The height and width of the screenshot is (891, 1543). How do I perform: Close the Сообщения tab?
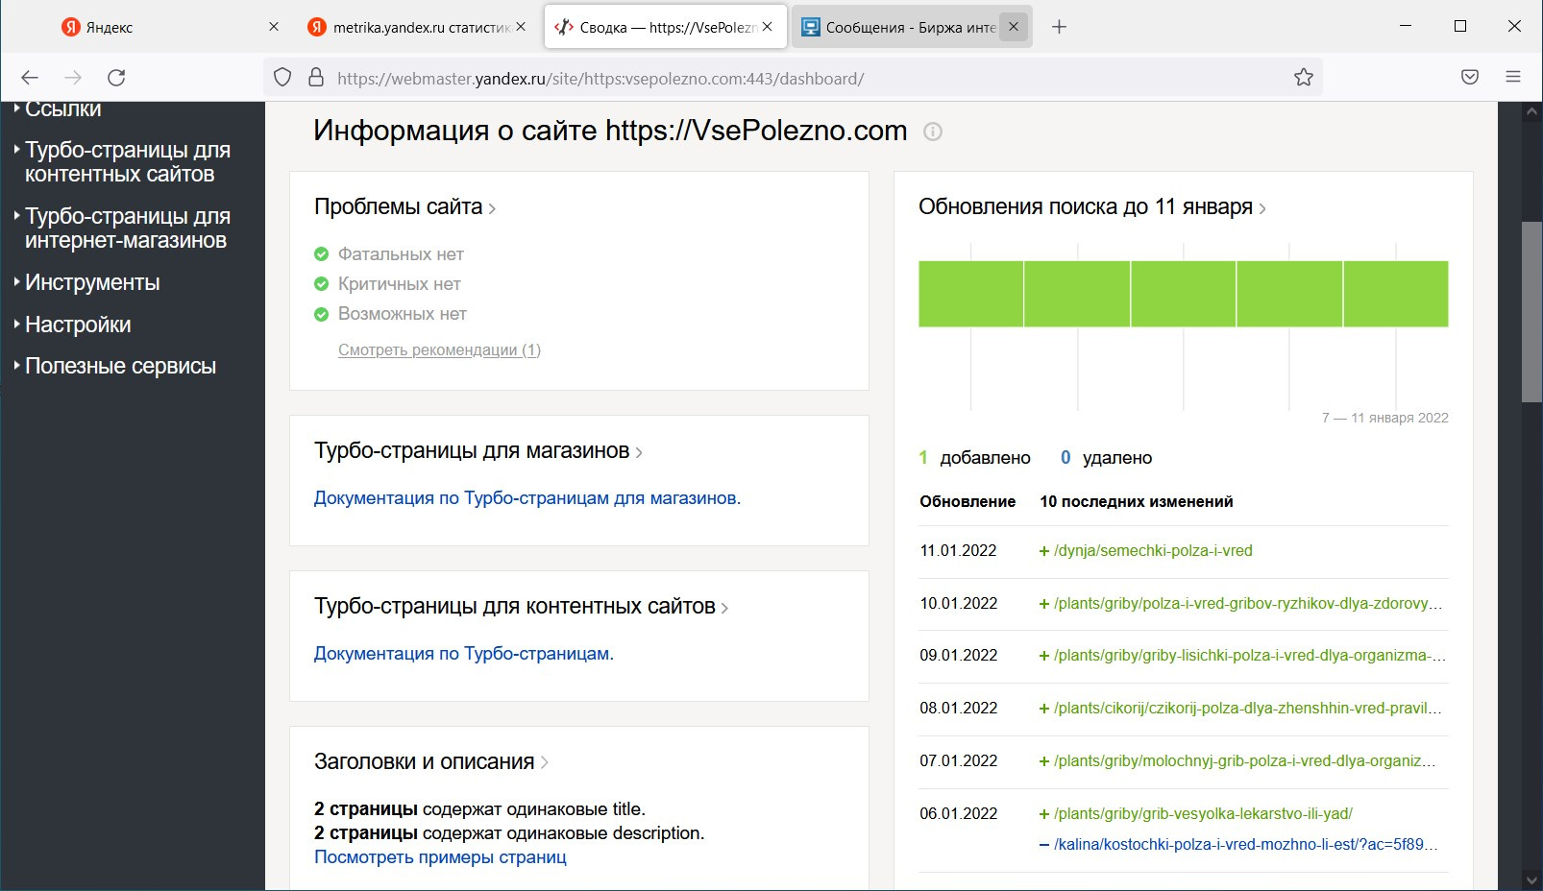coord(1014,27)
